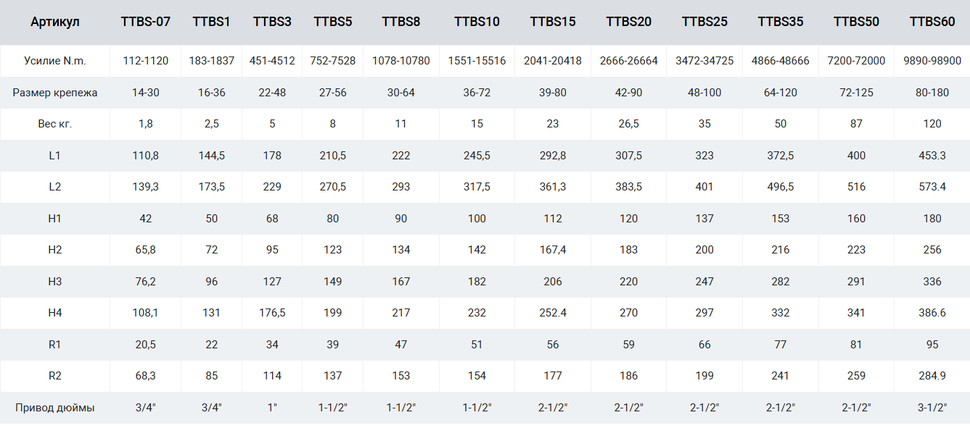This screenshot has width=970, height=428.
Task: Select the L1 value 453.3
Action: pyautogui.click(x=932, y=156)
